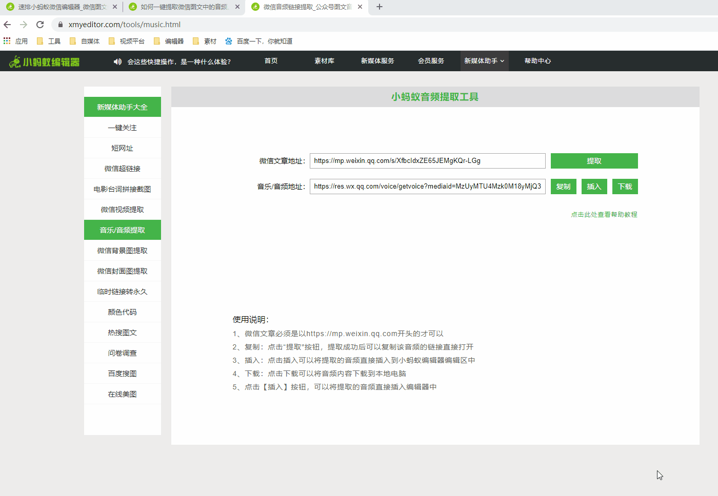Select 问卷调查 in the sidebar
Image resolution: width=718 pixels, height=496 pixels.
pos(122,353)
